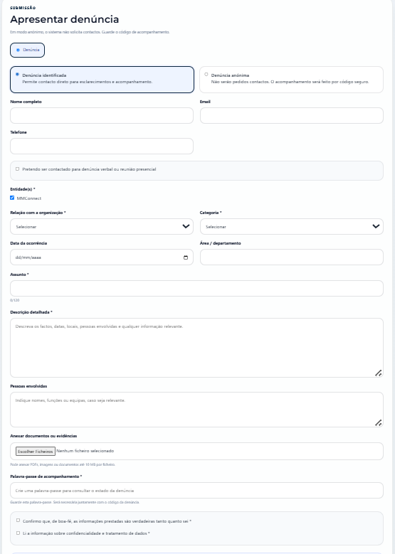Click into the Telefone field
This screenshot has width=395, height=554.
[102, 147]
